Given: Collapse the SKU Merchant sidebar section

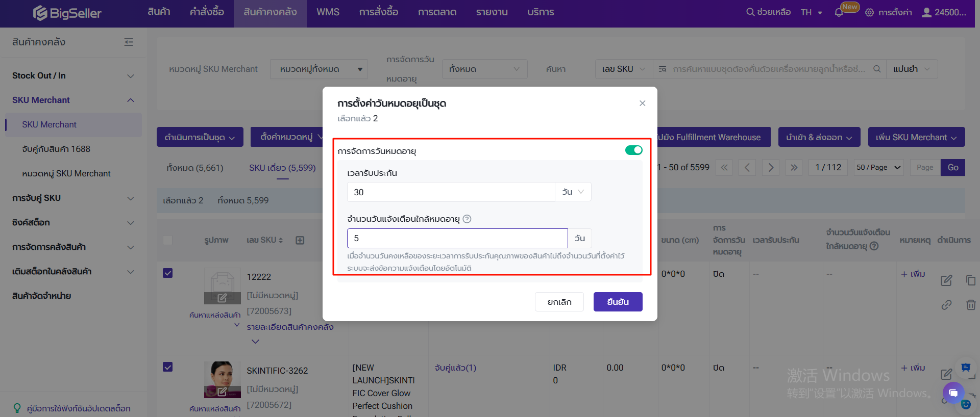Looking at the screenshot, I should coord(73,100).
